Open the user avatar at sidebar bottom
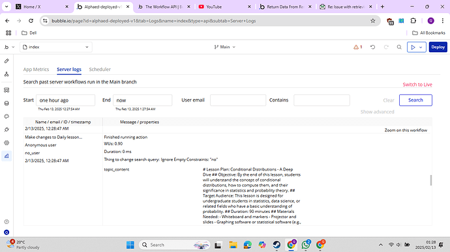This screenshot has width=450, height=252. pyautogui.click(x=7, y=232)
